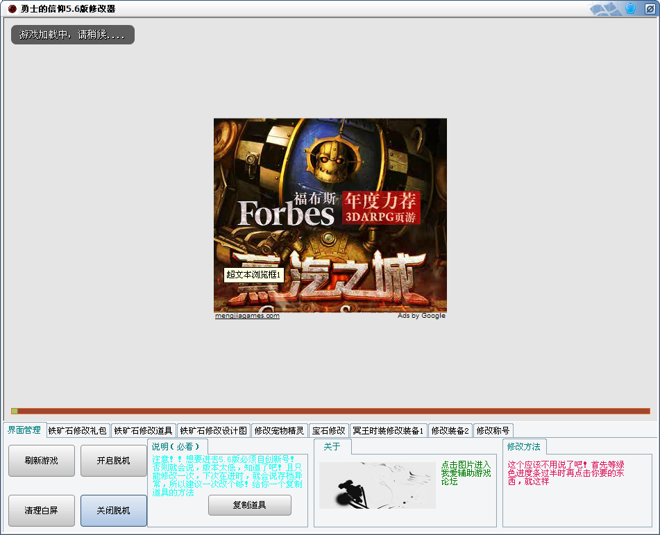This screenshot has height=535, width=660.
Task: Click the red 修改方法 instruction text
Action: pos(566,473)
